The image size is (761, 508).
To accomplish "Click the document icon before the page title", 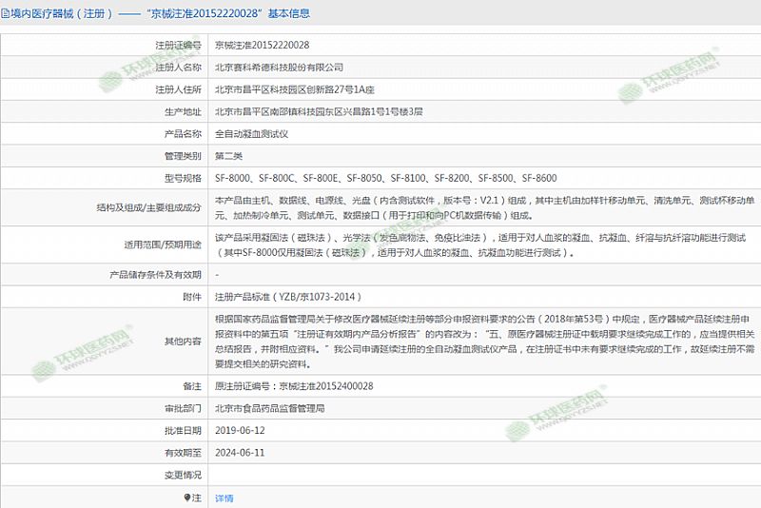I will tap(6, 14).
